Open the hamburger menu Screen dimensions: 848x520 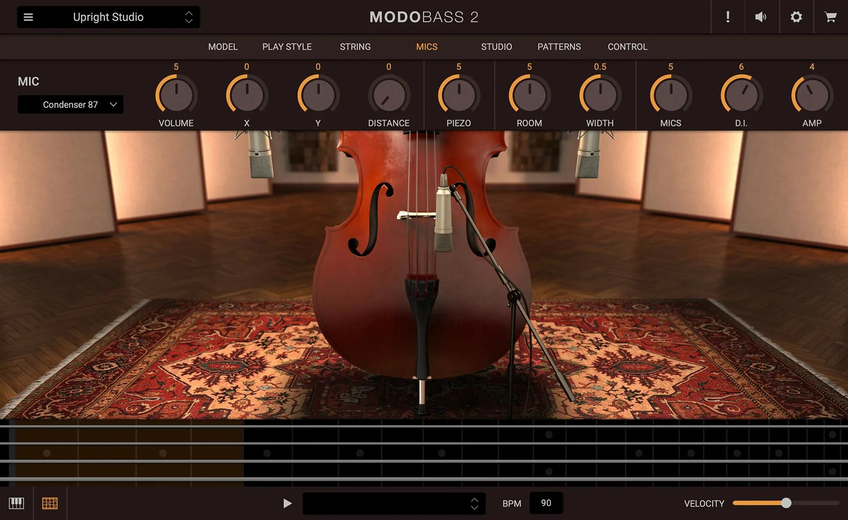[x=28, y=17]
